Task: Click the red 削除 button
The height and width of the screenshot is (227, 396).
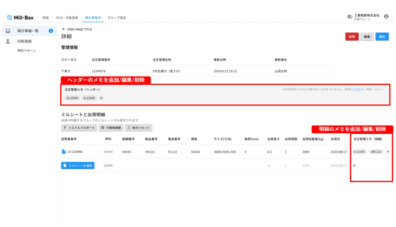Action: [352, 37]
